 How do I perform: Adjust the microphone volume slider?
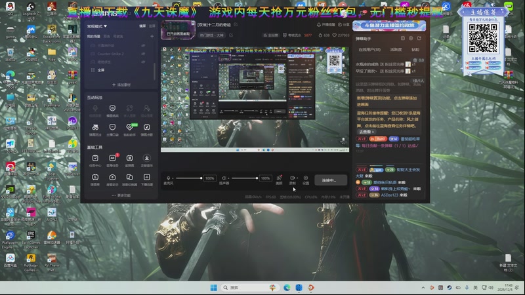tap(189, 178)
